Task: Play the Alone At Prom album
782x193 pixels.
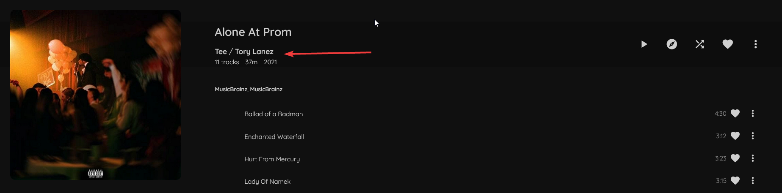Action: pyautogui.click(x=644, y=44)
